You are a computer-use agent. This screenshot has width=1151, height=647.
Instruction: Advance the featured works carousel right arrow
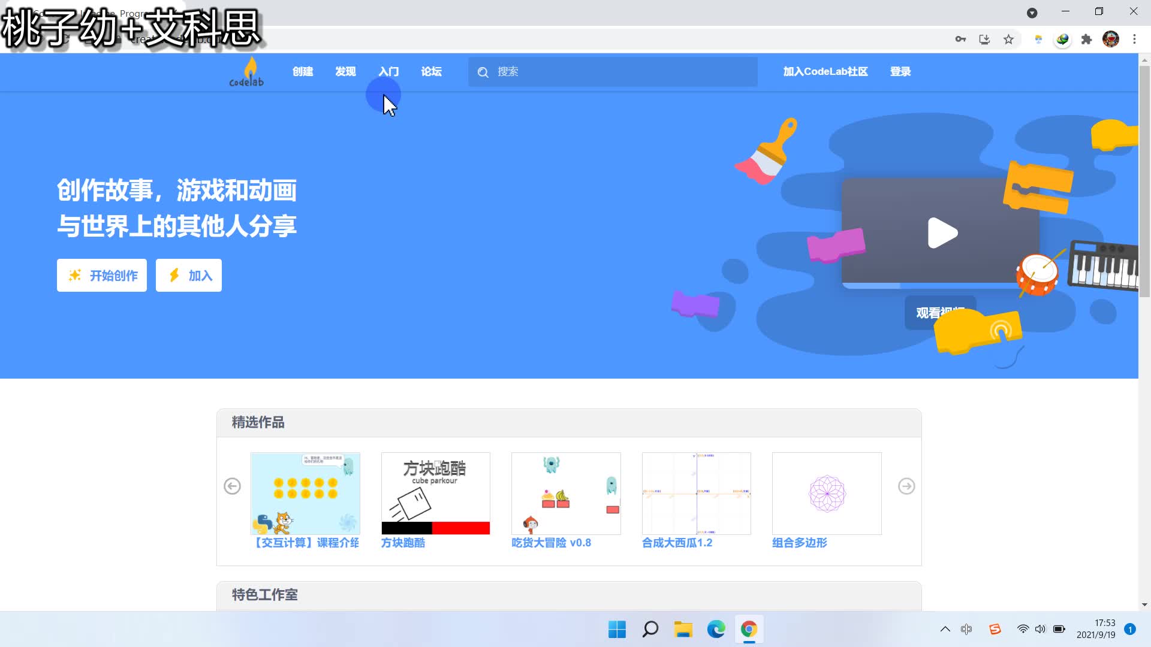click(x=906, y=486)
